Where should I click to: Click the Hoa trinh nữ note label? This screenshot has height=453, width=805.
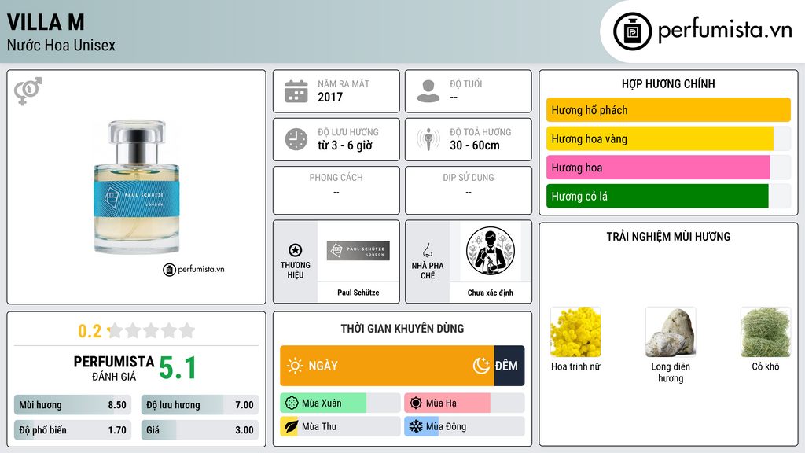point(575,366)
